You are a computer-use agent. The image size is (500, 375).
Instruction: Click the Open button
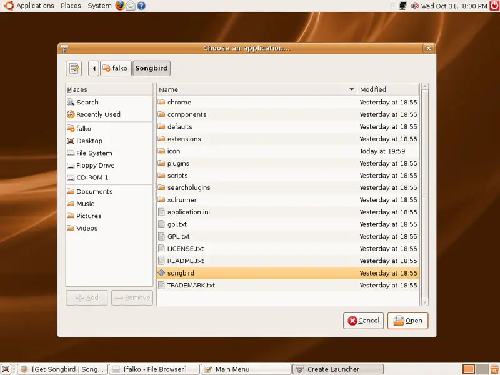(408, 321)
